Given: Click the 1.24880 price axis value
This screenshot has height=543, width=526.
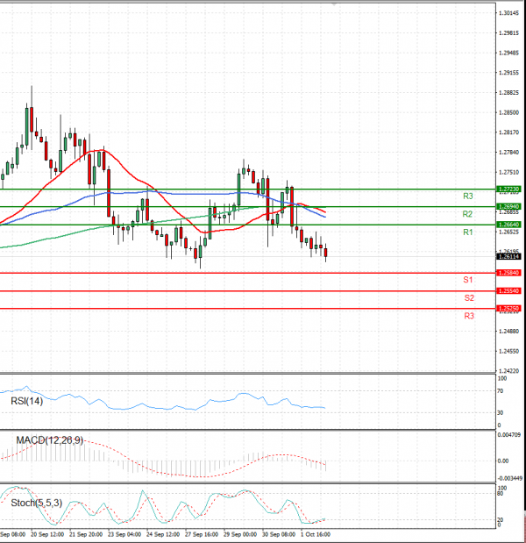Looking at the screenshot, I should coord(508,332).
